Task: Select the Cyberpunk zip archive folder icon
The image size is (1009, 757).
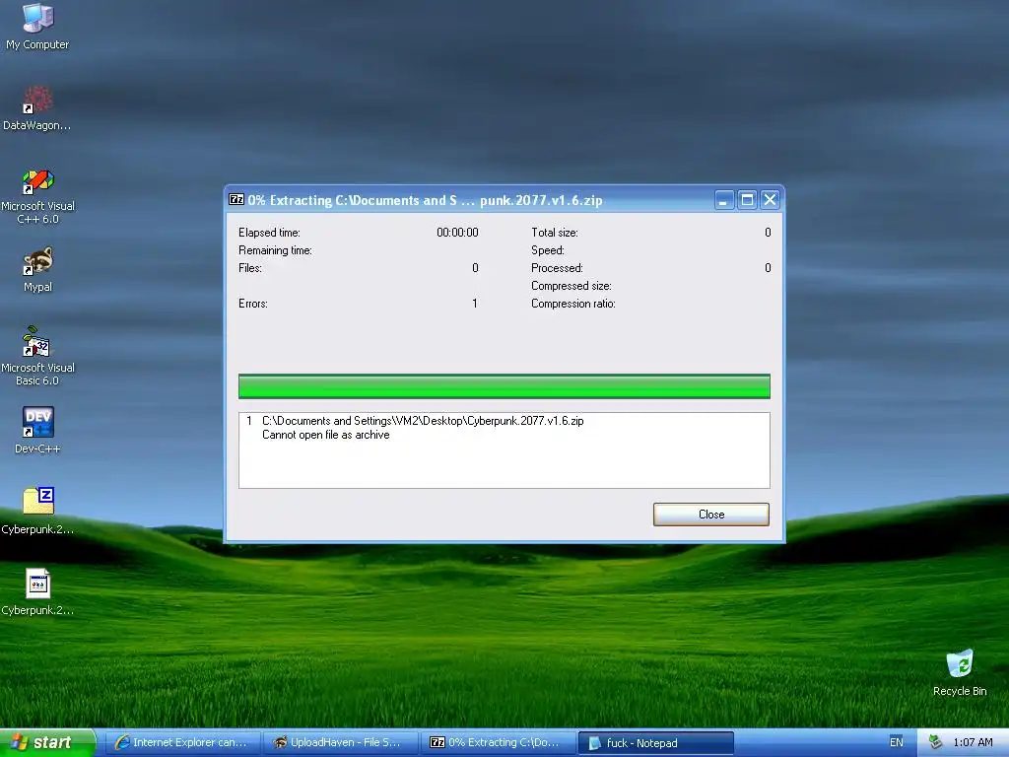Action: coord(37,512)
